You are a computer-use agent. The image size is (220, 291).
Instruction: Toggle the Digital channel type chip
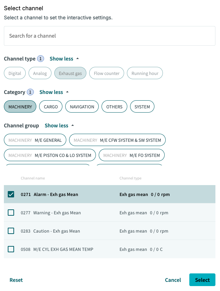[x=15, y=73]
